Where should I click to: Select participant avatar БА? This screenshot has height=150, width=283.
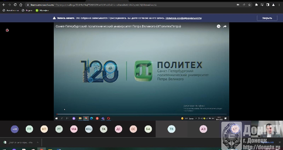click(x=148, y=129)
